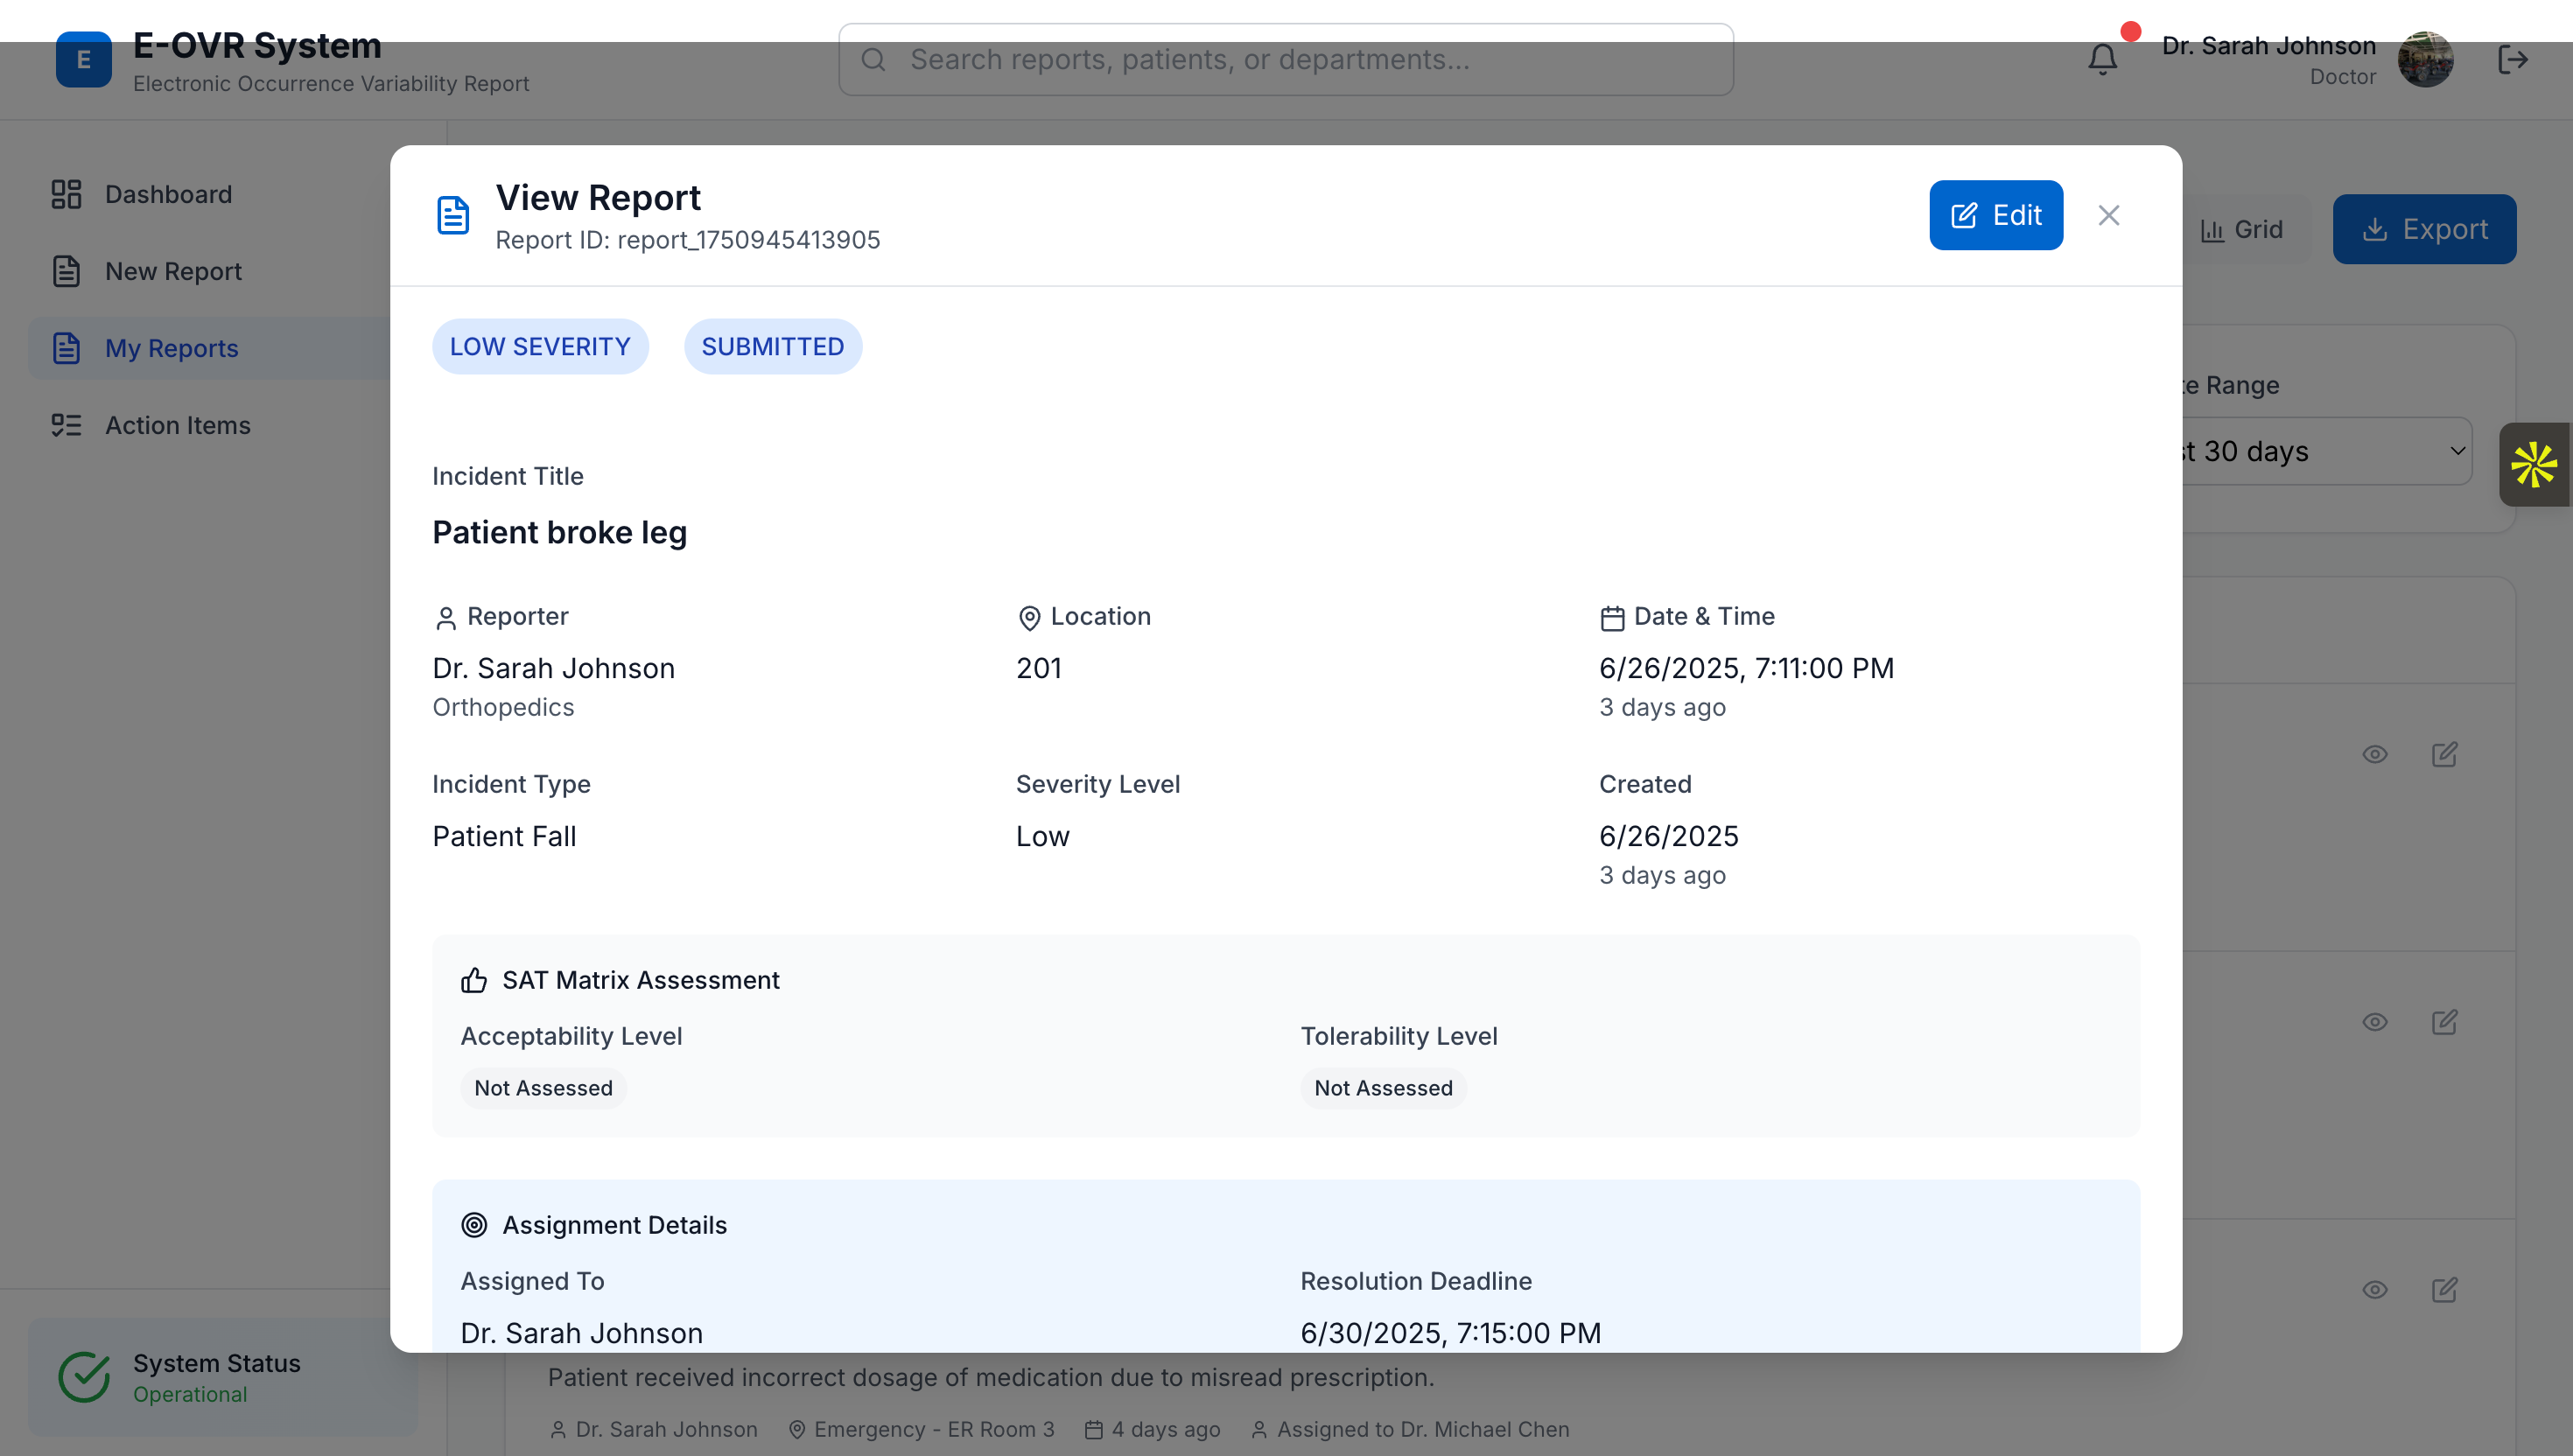This screenshot has height=1456, width=2573.
Task: Switch to Grid view
Action: pos(2242,230)
